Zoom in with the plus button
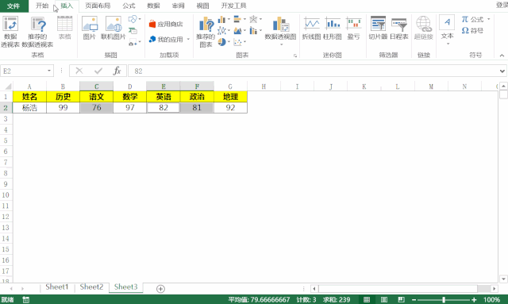Viewport: 508px width, 304px height. point(474,300)
